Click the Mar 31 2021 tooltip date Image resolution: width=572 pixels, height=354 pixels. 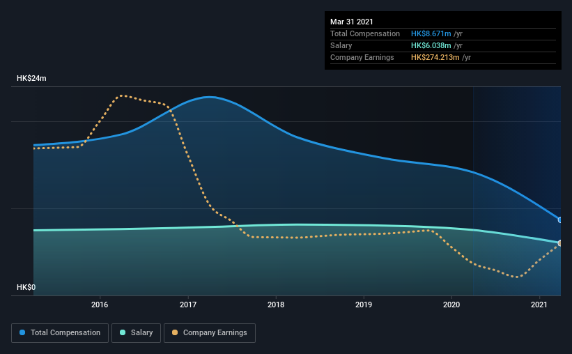coord(352,22)
